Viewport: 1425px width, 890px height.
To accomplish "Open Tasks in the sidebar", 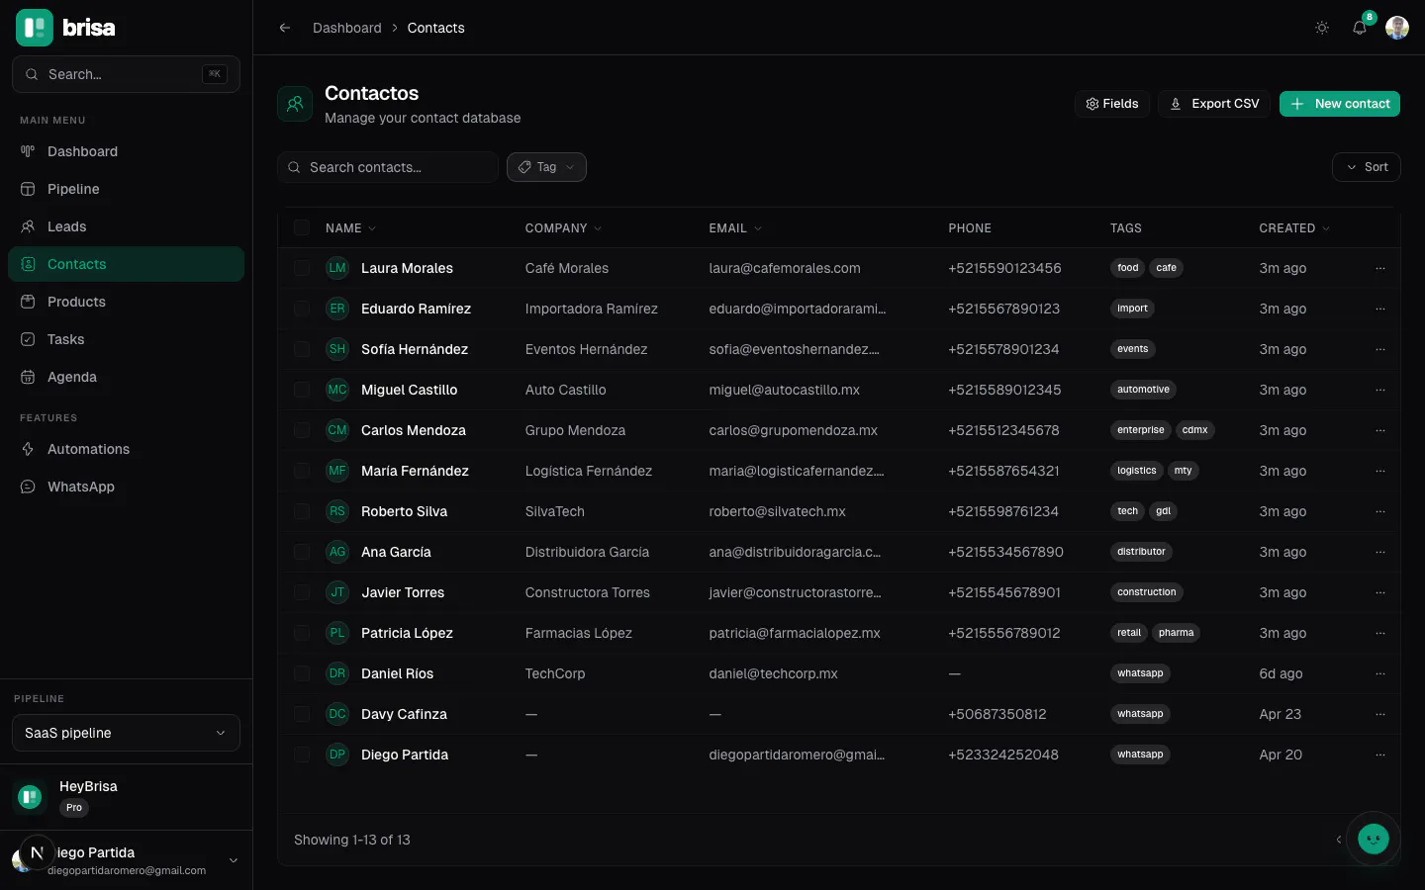I will [x=126, y=339].
